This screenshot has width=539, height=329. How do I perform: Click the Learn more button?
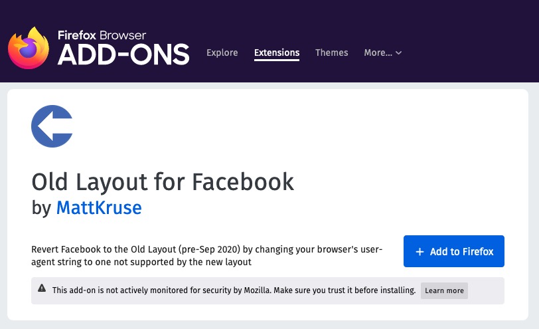pyautogui.click(x=444, y=290)
